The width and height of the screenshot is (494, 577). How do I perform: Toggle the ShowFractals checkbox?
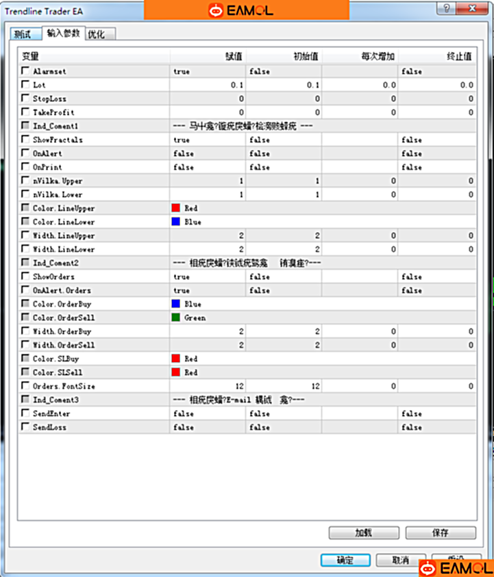click(x=25, y=140)
